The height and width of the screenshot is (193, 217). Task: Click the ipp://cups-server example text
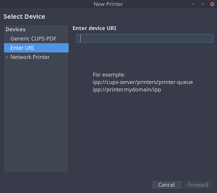143,82
